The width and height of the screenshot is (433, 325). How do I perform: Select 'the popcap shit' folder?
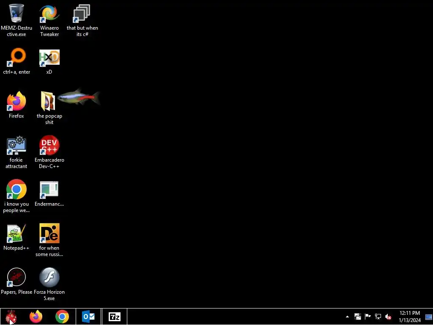48,101
